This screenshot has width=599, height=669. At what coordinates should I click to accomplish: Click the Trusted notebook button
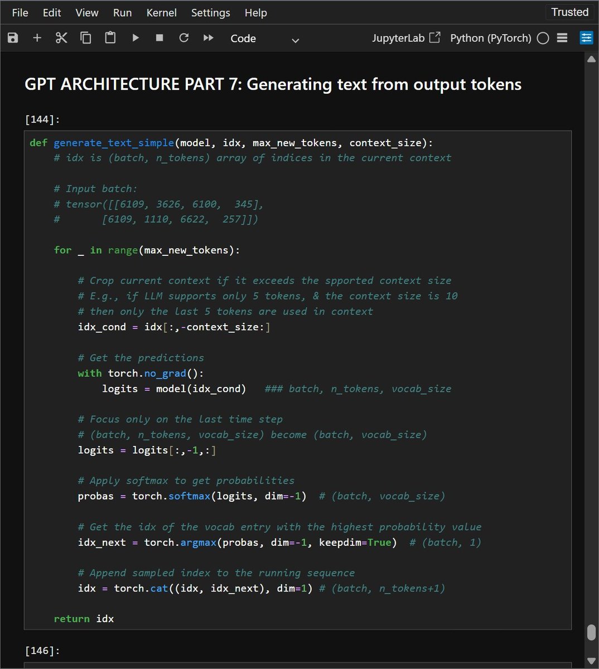point(569,12)
